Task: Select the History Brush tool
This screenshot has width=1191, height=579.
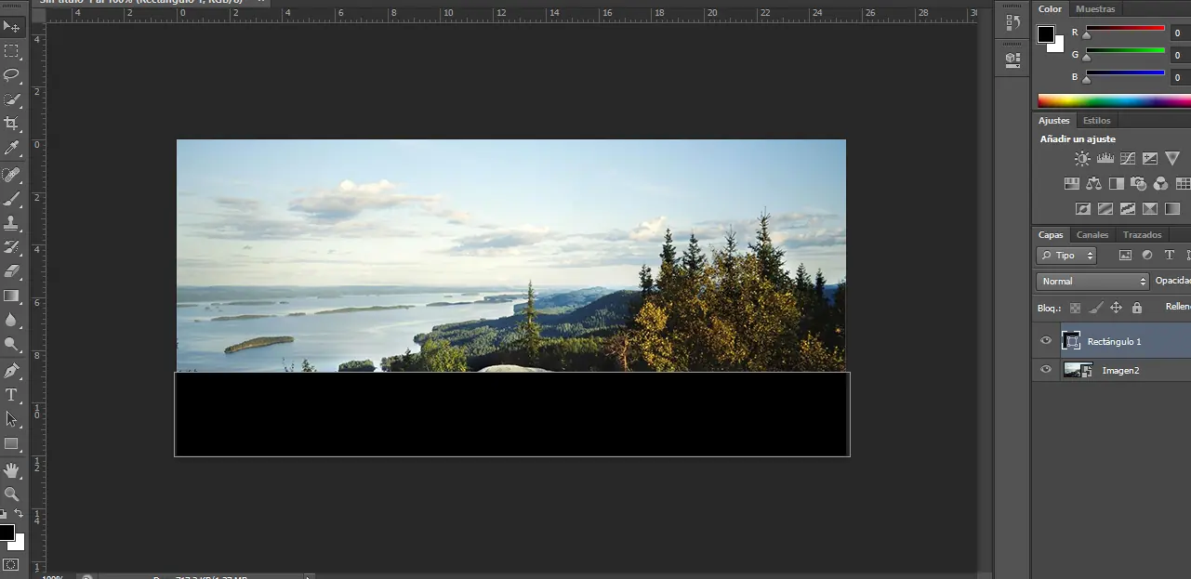Action: [11, 247]
